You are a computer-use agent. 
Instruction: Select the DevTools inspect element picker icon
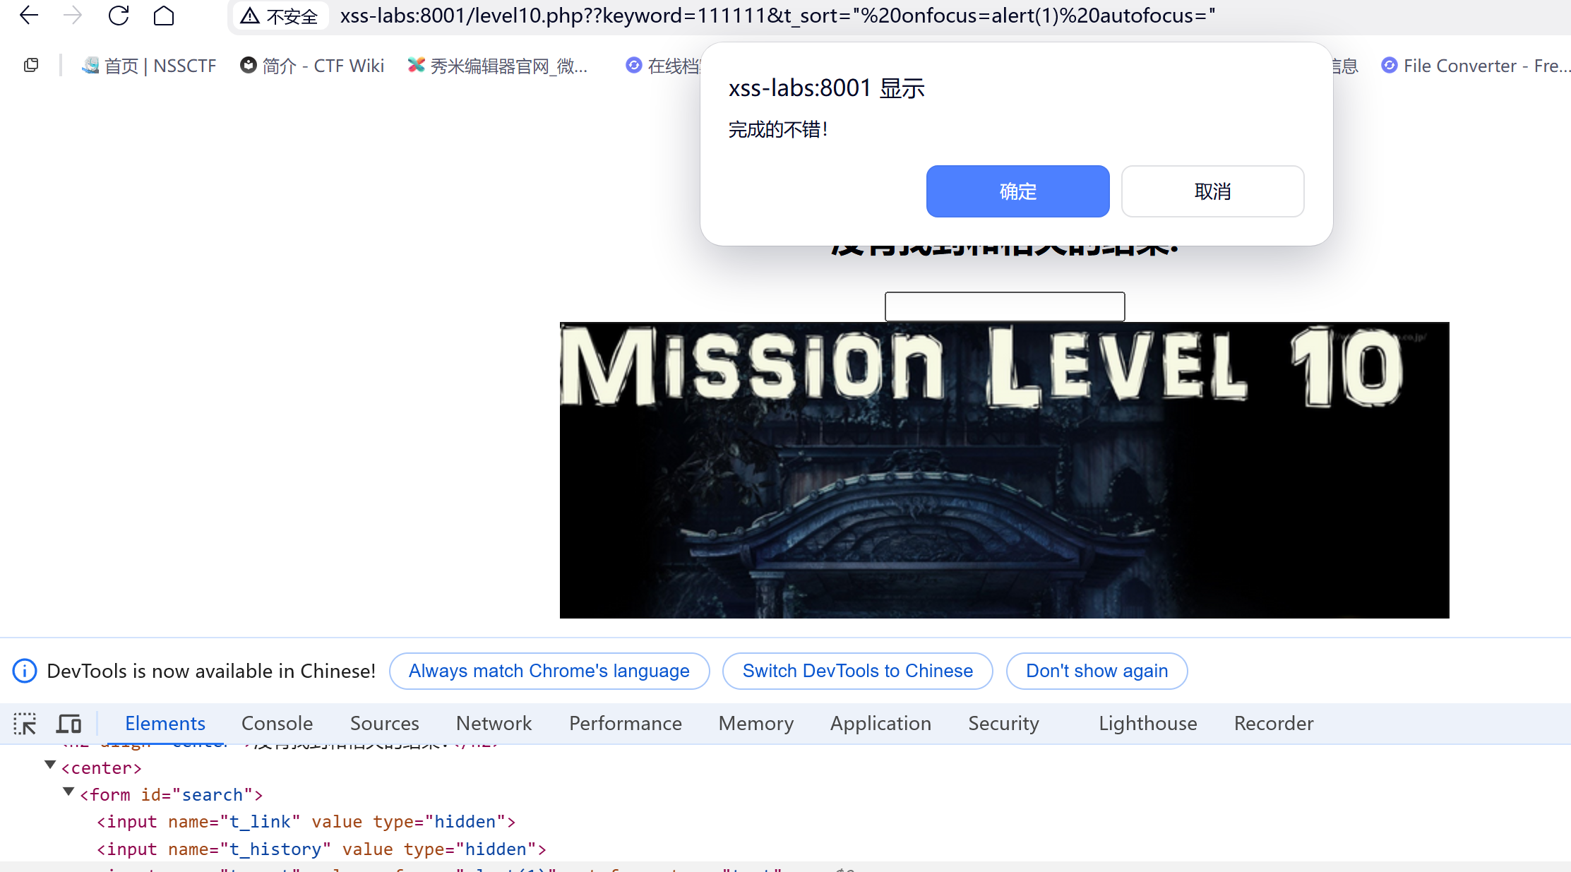click(25, 724)
